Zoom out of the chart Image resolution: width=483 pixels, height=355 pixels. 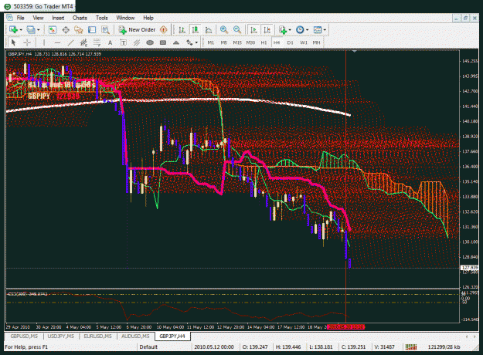[237, 30]
